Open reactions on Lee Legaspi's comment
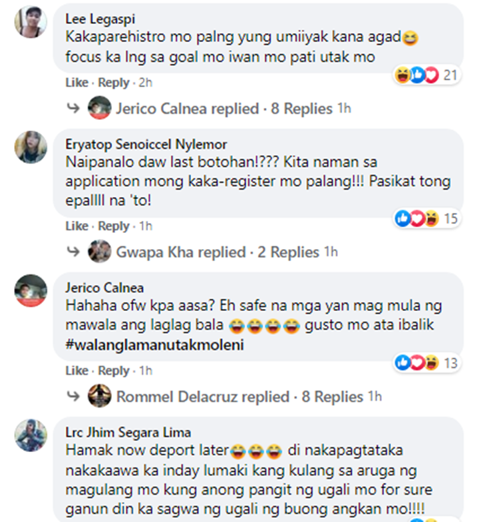Screen dimensions: 499x522 tap(427, 75)
